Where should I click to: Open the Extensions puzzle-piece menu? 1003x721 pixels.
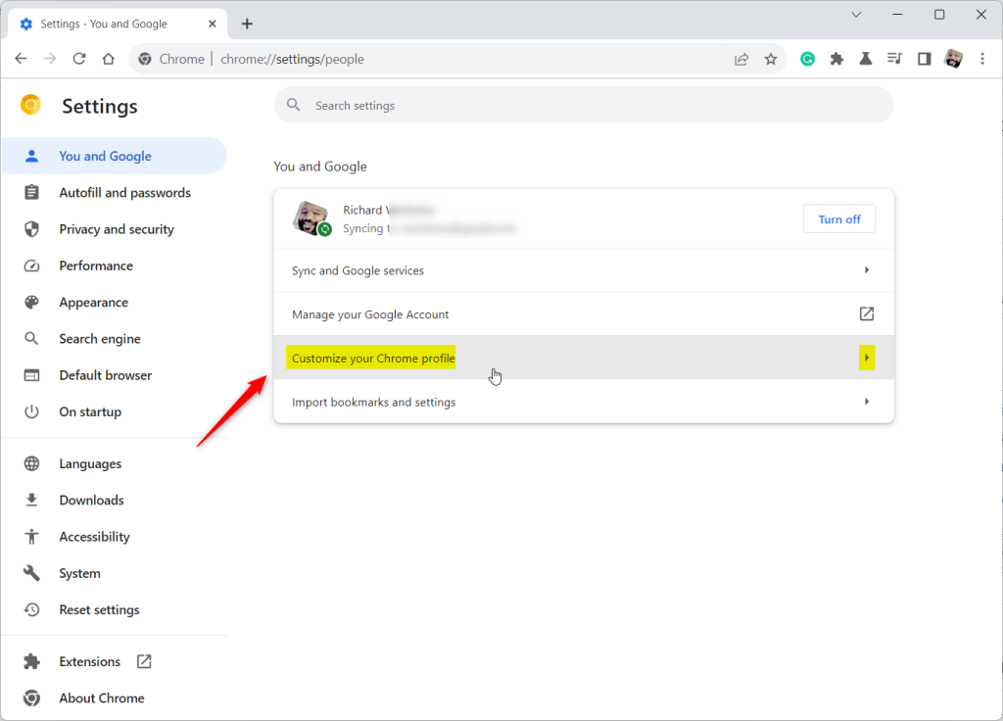(836, 59)
